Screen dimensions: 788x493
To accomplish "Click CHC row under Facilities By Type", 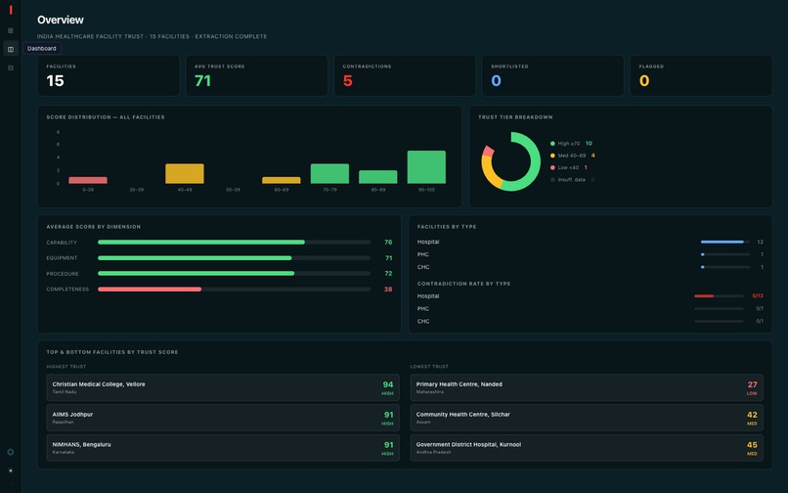I will (591, 267).
